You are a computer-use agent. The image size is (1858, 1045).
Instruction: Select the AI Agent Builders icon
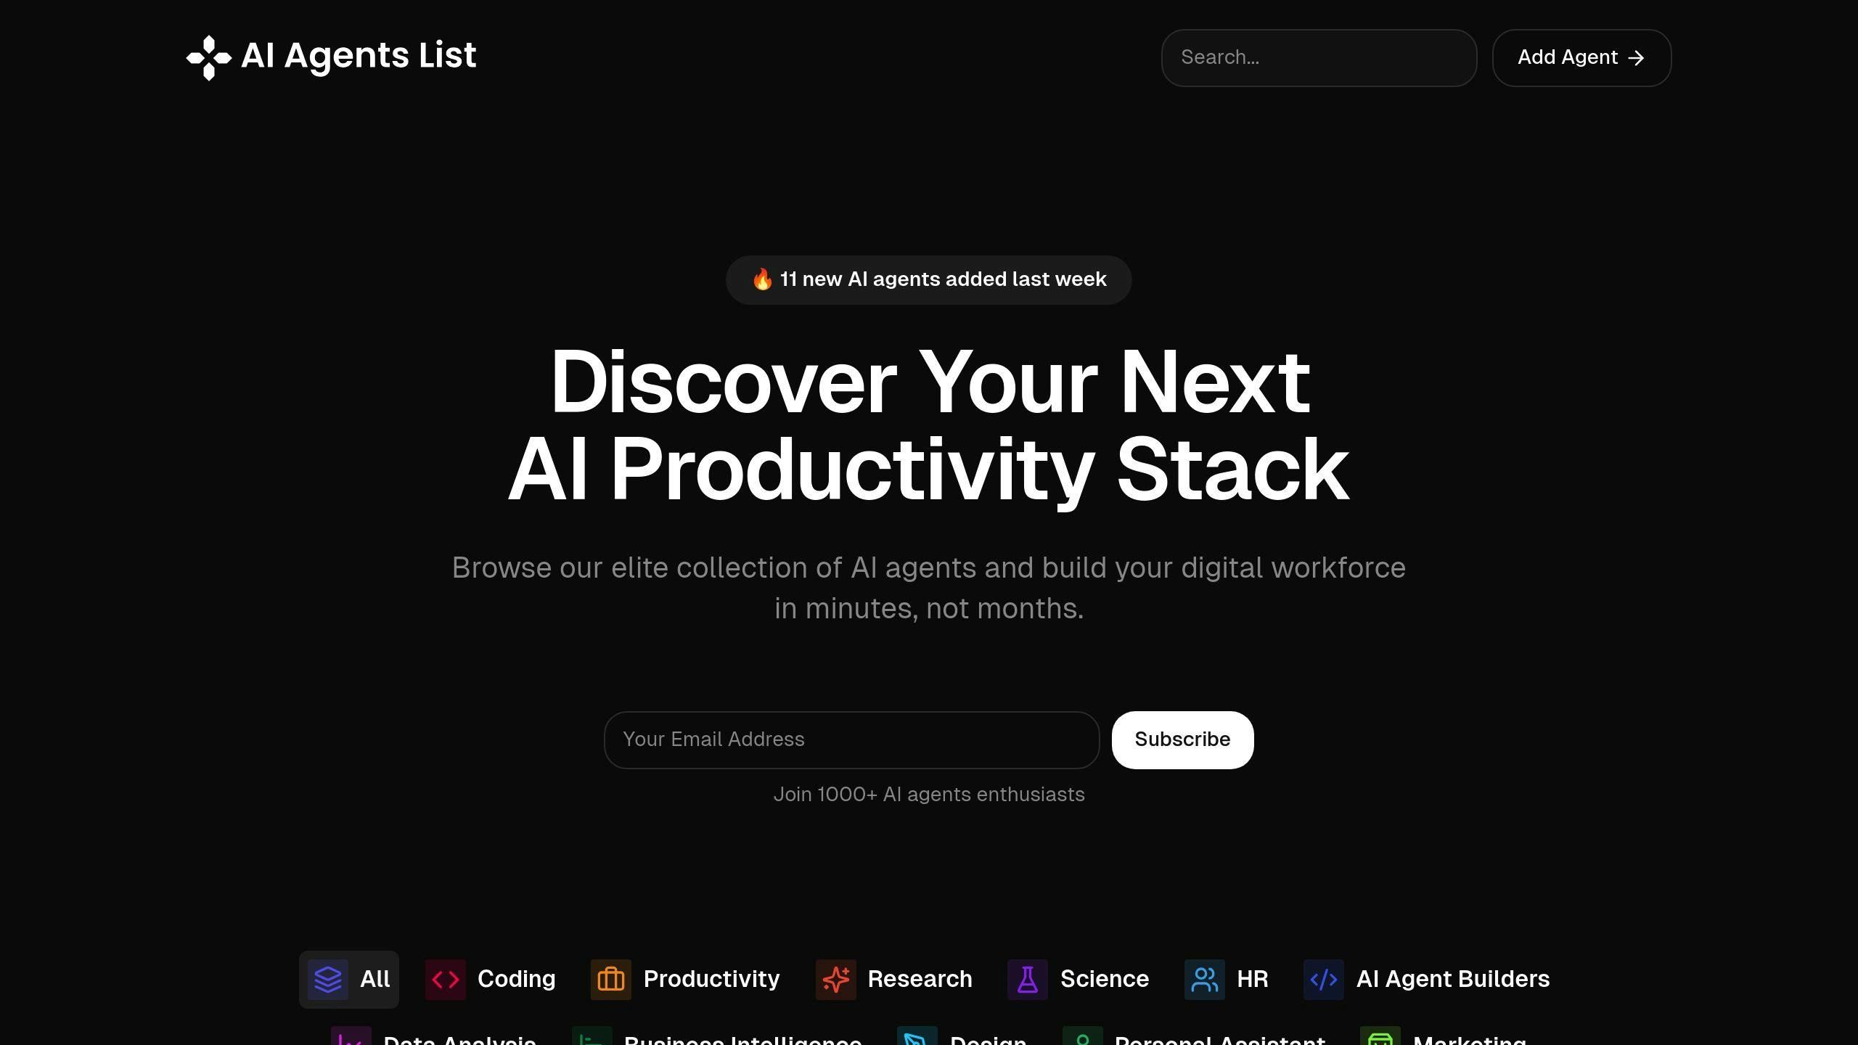pos(1325,979)
